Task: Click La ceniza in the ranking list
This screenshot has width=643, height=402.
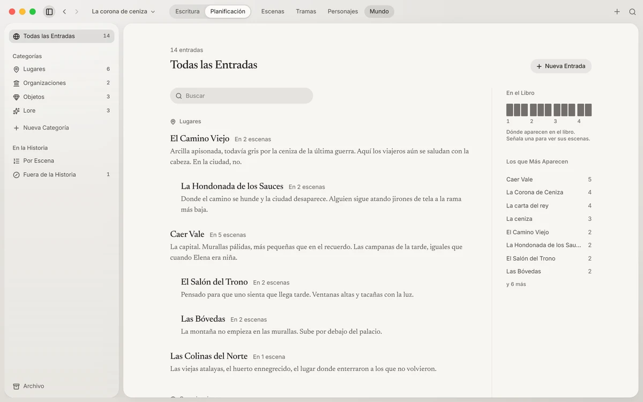Action: tap(549, 219)
